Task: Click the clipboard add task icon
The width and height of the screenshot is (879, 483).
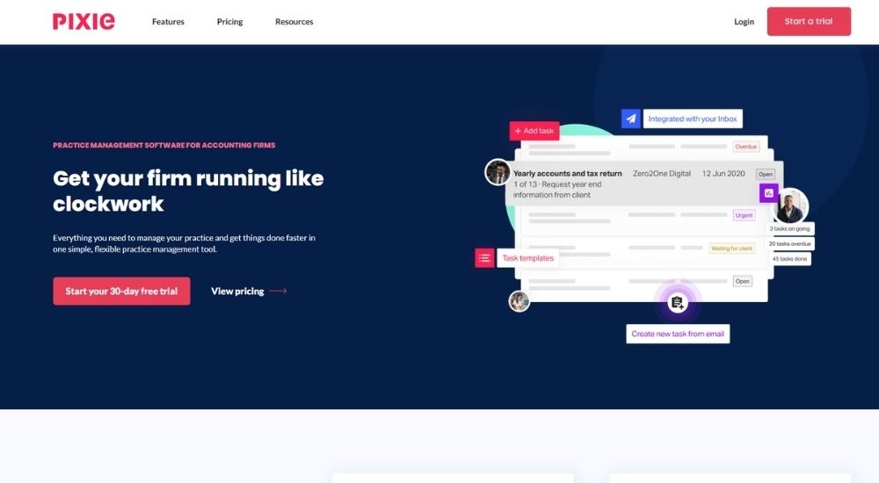Action: pyautogui.click(x=677, y=303)
